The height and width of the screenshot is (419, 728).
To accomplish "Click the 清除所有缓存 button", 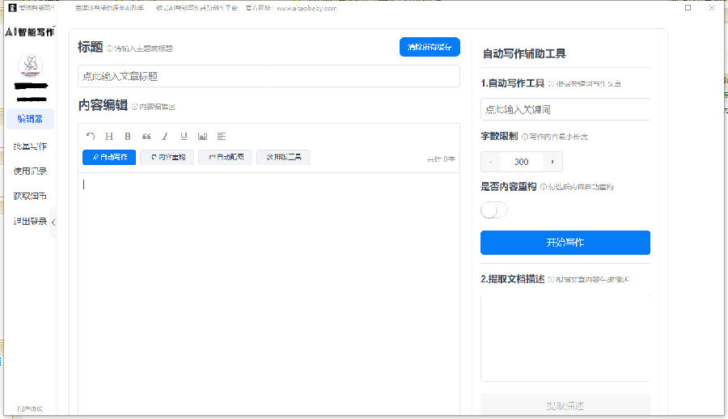I will point(430,47).
